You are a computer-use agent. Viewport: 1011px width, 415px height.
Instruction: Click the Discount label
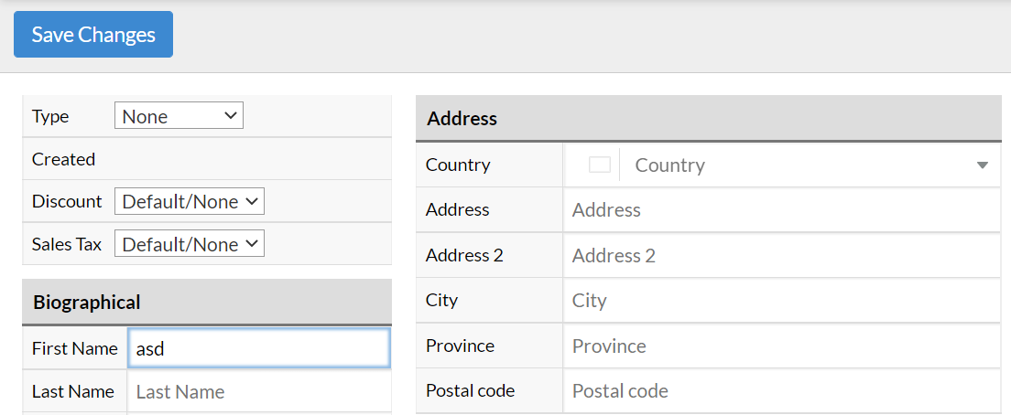coord(67,201)
